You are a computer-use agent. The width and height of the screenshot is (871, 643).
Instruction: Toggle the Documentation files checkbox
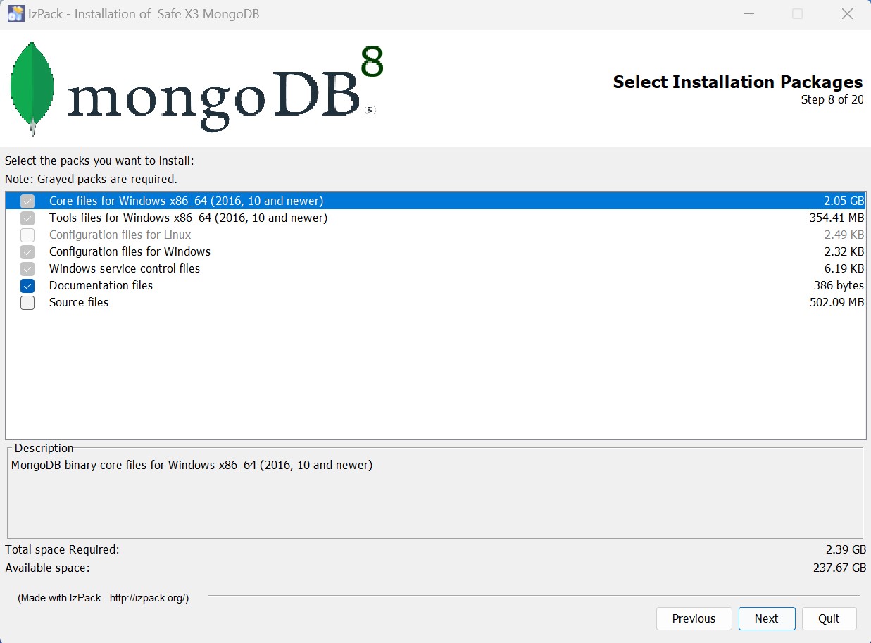(27, 286)
